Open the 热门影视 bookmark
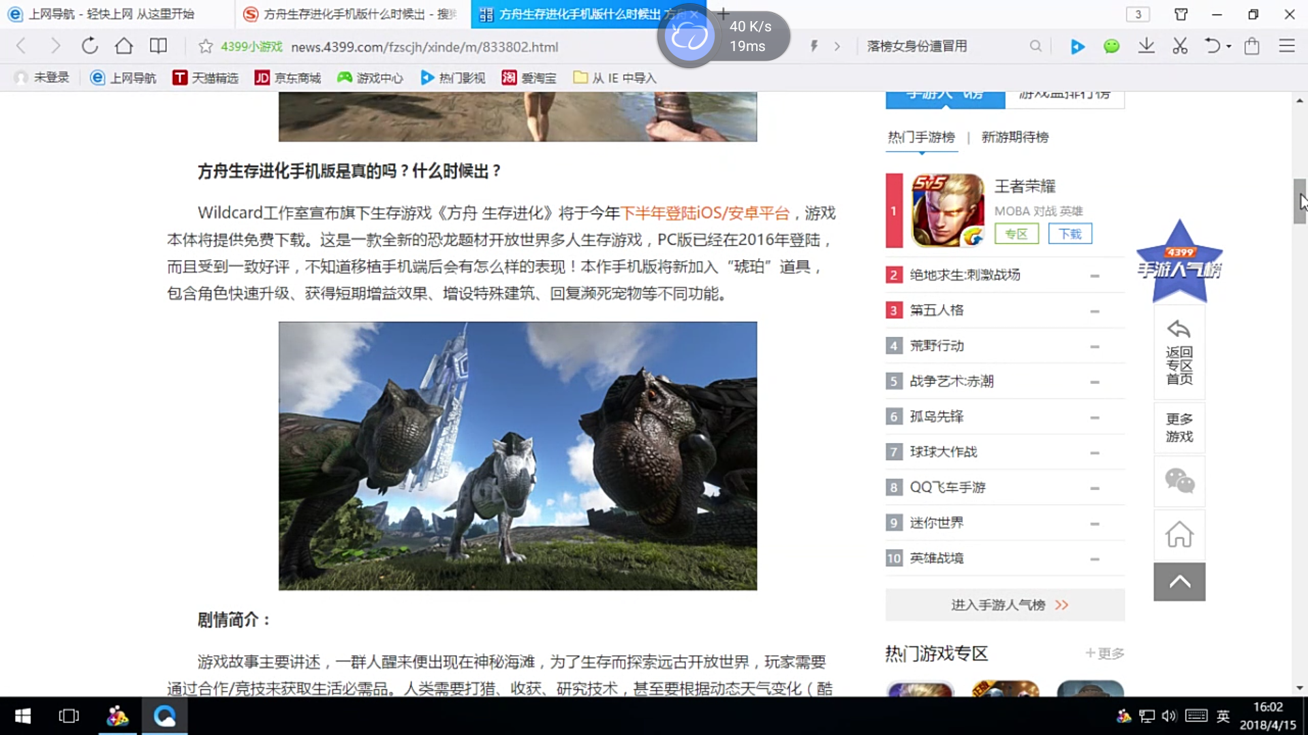This screenshot has height=735, width=1308. pyautogui.click(x=452, y=78)
